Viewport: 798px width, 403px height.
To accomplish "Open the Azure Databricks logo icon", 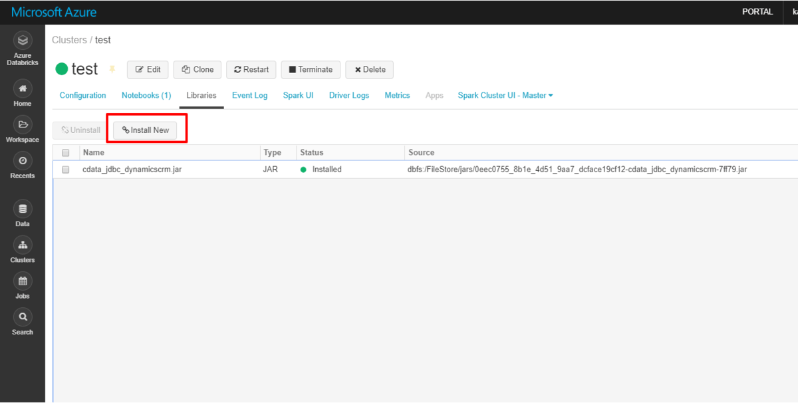I will pyautogui.click(x=23, y=41).
